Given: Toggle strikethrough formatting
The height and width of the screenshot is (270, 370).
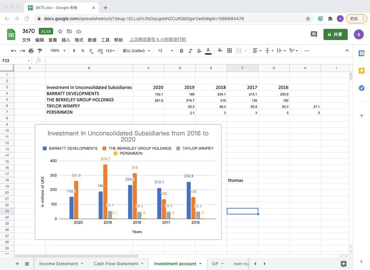Looking at the screenshot, I should tap(199, 51).
